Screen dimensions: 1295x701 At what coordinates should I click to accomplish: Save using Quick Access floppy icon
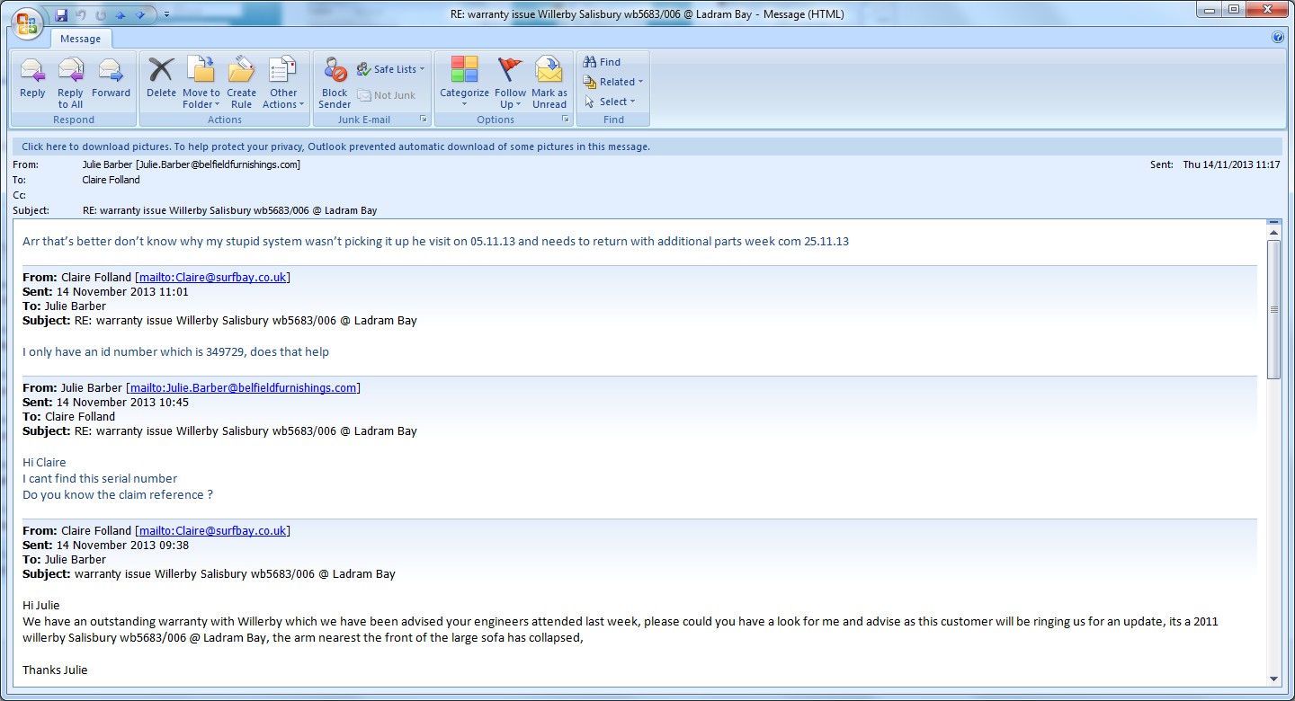pyautogui.click(x=61, y=14)
